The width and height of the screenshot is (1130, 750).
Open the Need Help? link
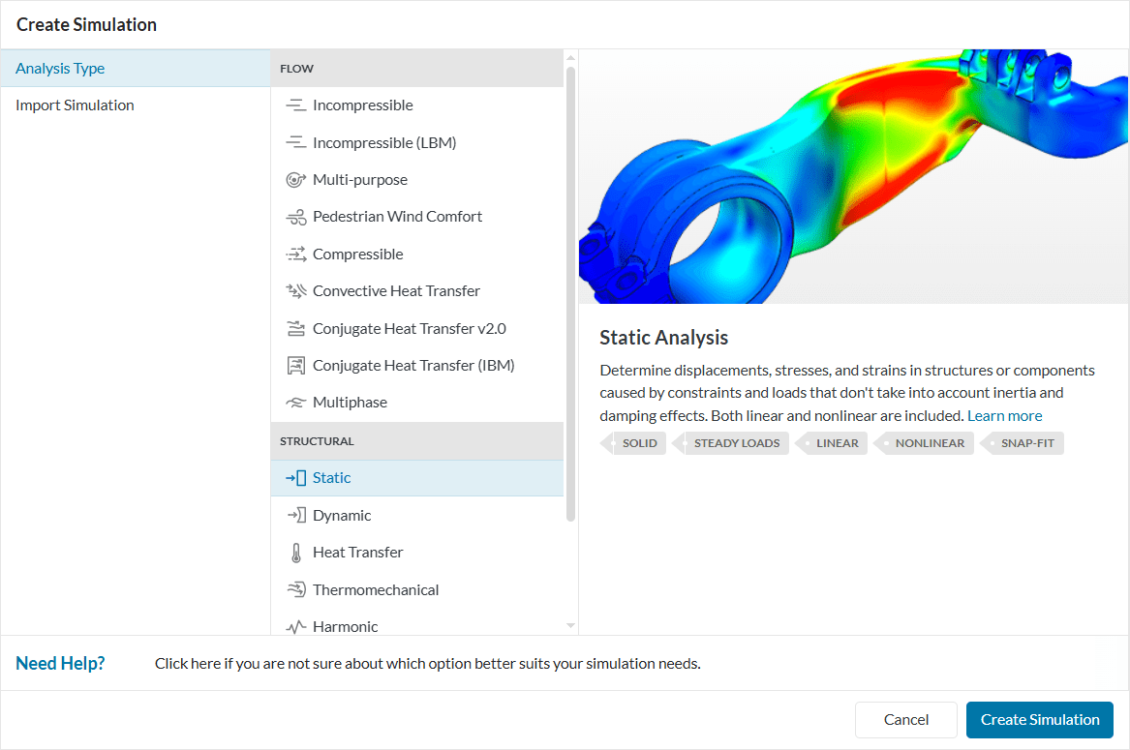coord(60,664)
